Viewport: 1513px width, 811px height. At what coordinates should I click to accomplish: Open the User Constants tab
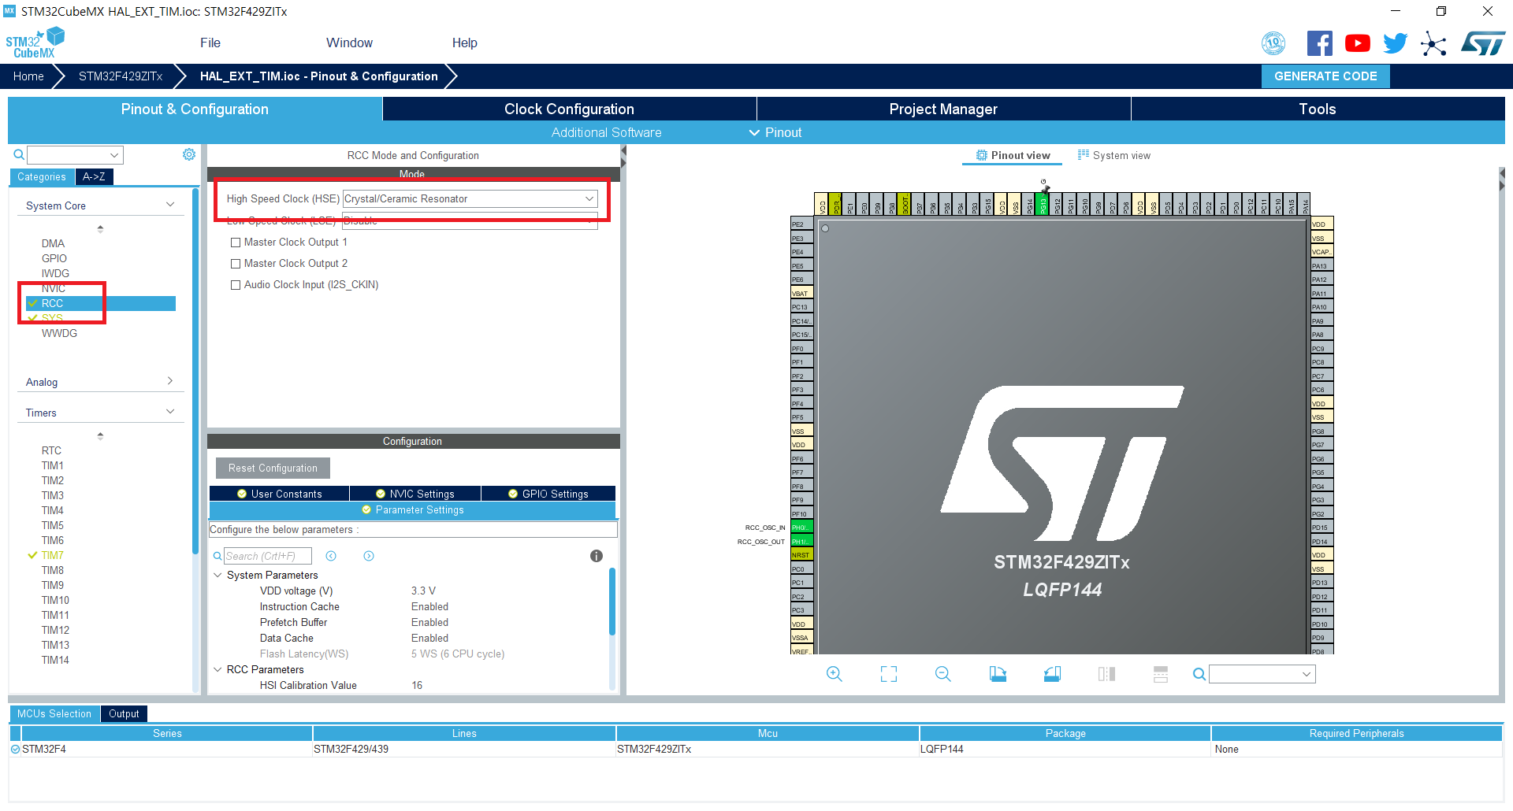click(279, 494)
